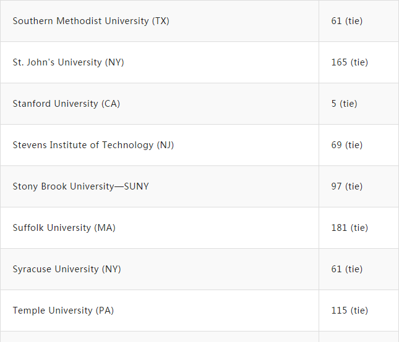Click the rank 61 (tie) beside Southern Methodist
The width and height of the screenshot is (399, 342).
(346, 21)
